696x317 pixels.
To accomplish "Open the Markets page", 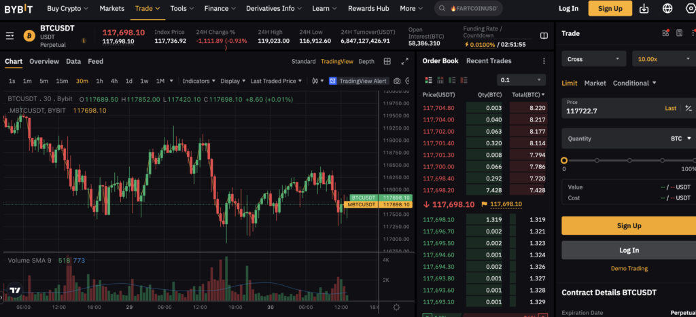I will click(112, 8).
